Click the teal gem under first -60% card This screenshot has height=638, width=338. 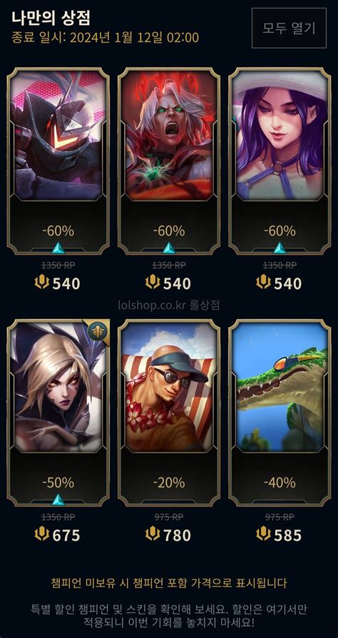(x=58, y=248)
